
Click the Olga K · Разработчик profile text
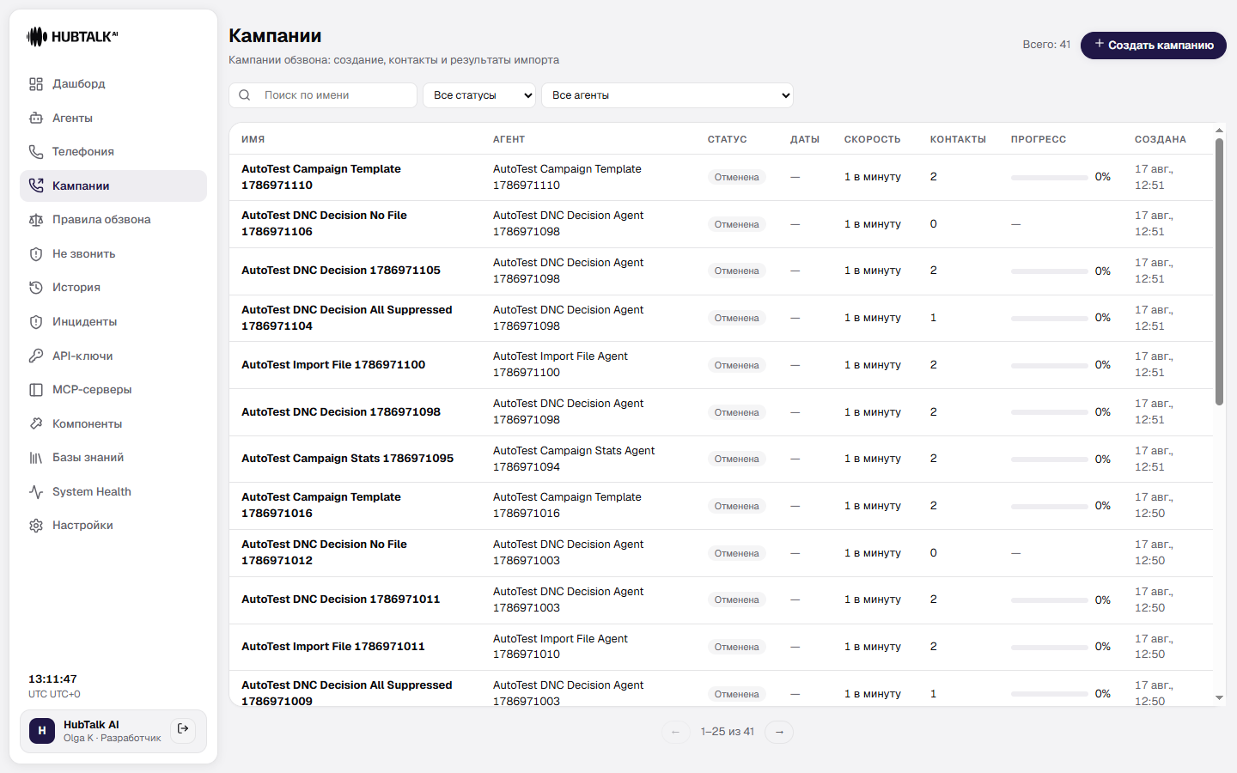(112, 738)
